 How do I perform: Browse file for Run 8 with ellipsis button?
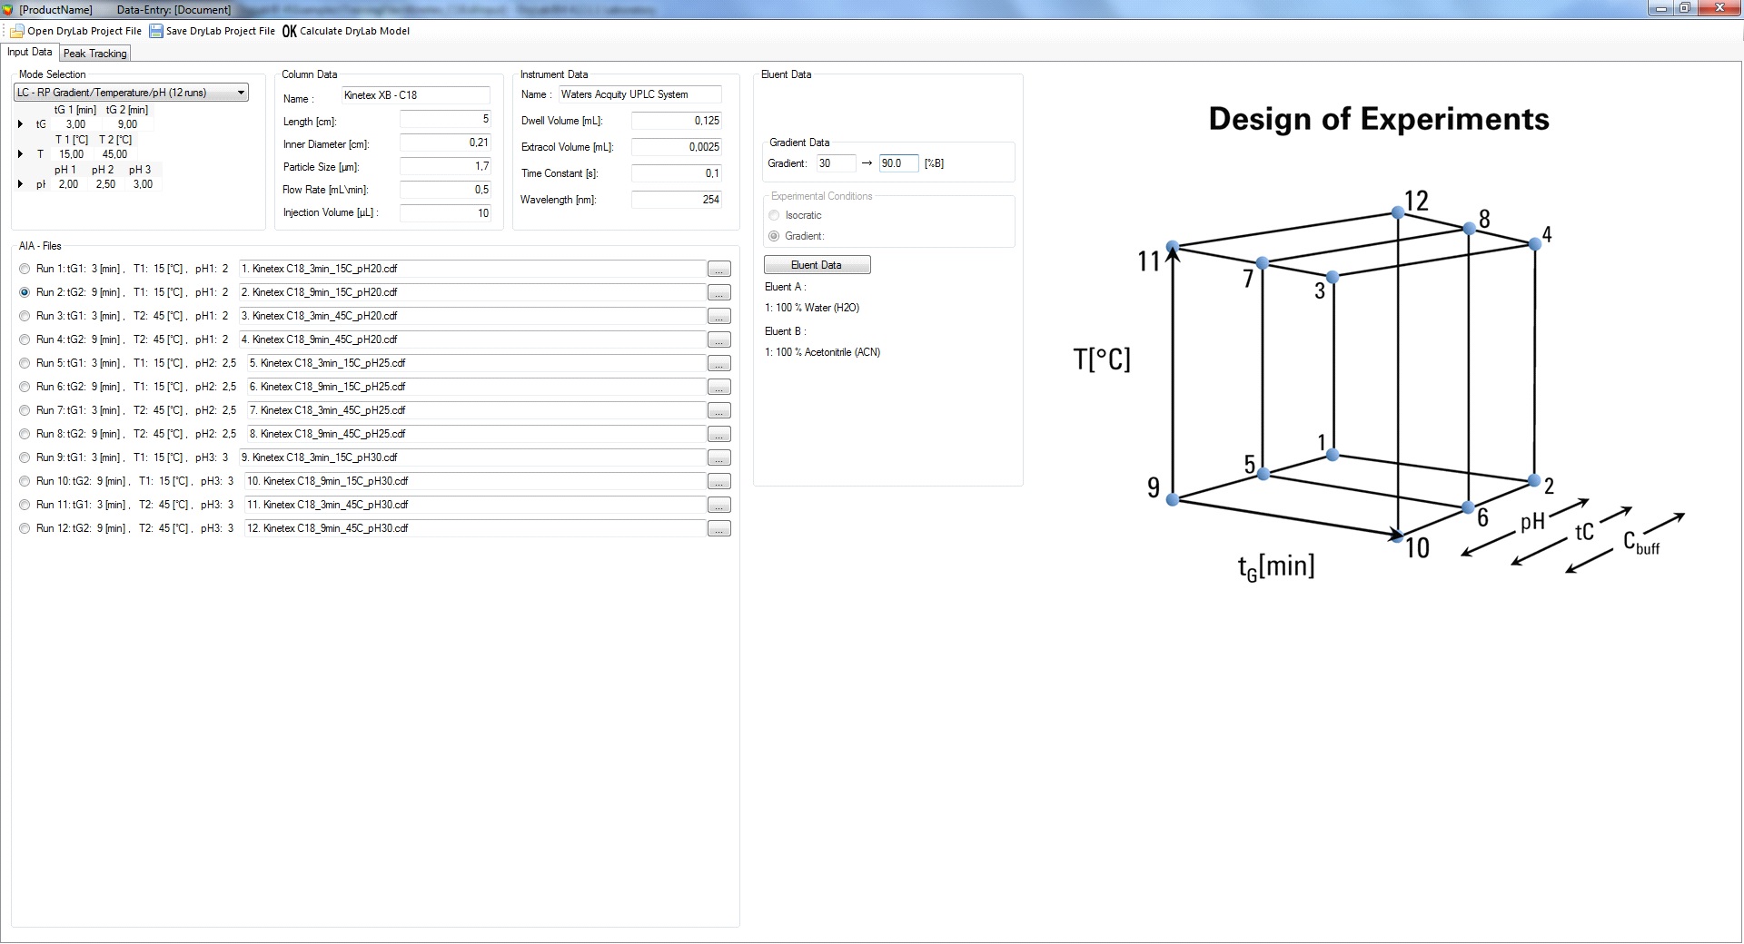click(x=718, y=435)
